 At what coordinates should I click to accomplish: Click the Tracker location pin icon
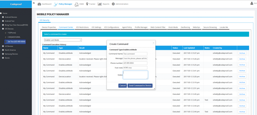87,4
